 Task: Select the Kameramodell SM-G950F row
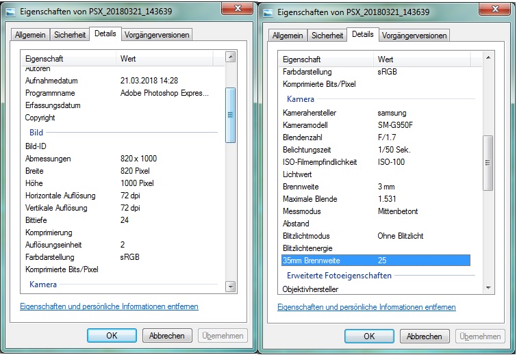(x=375, y=125)
